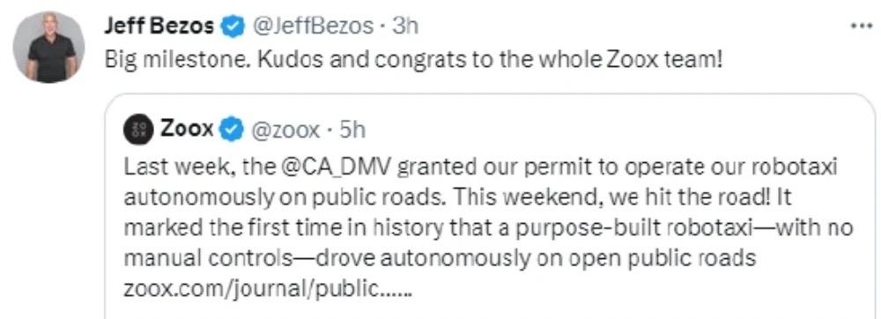Screen dimensions: 881x319
Task: Click the Zoox display name in quoted tweet
Action: 188,130
